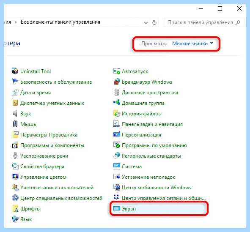Open Программы и компоненты link
This screenshot has width=250, height=232.
coord(52,145)
